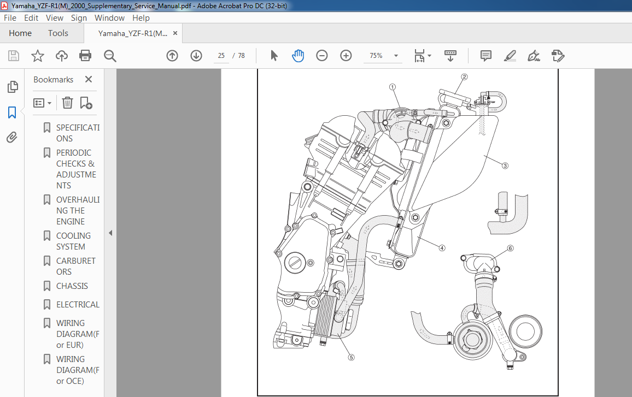Close the Yamaha_YZF-R1 document tab
Image resolution: width=632 pixels, height=397 pixels.
pos(175,33)
